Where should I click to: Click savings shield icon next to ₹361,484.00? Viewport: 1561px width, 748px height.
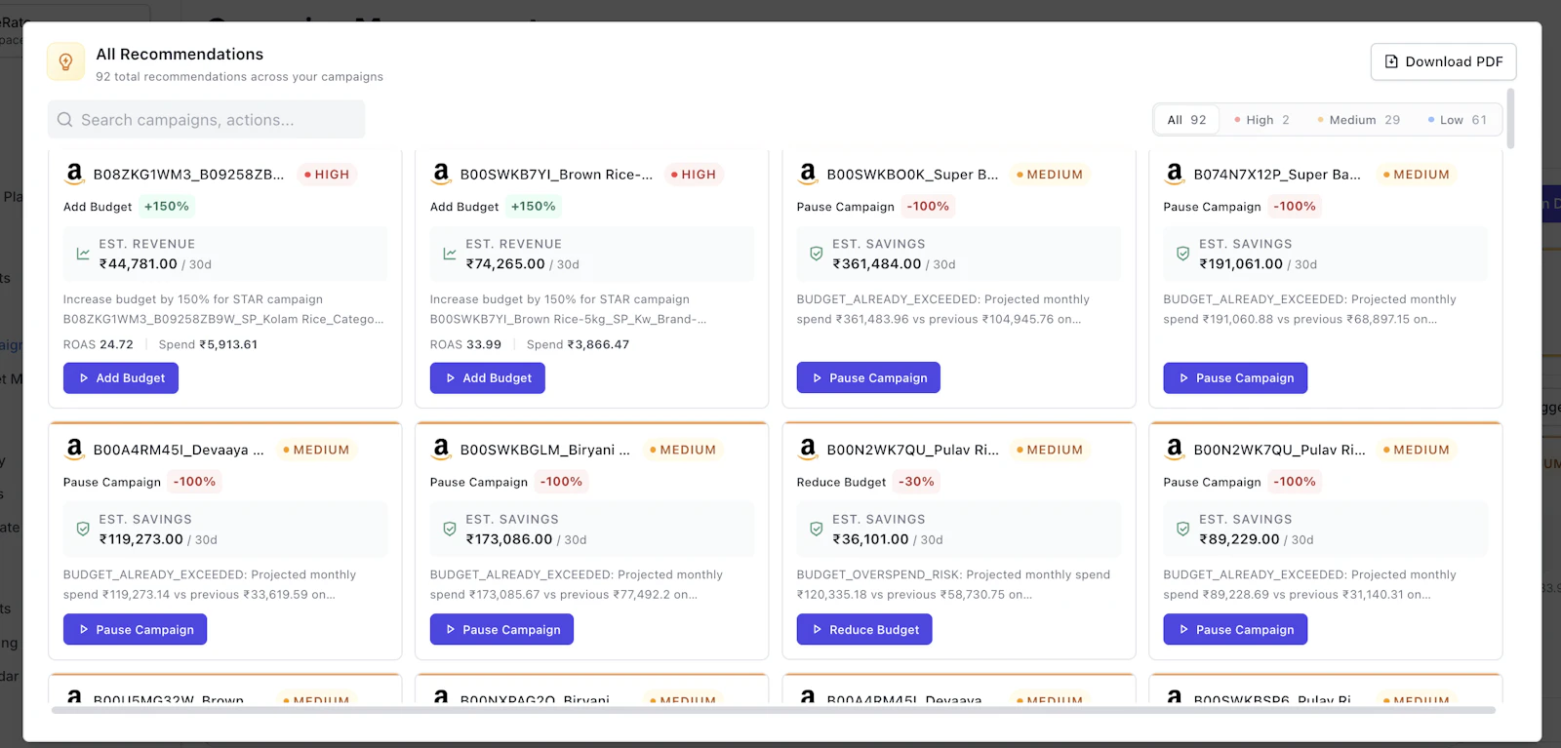(x=817, y=254)
